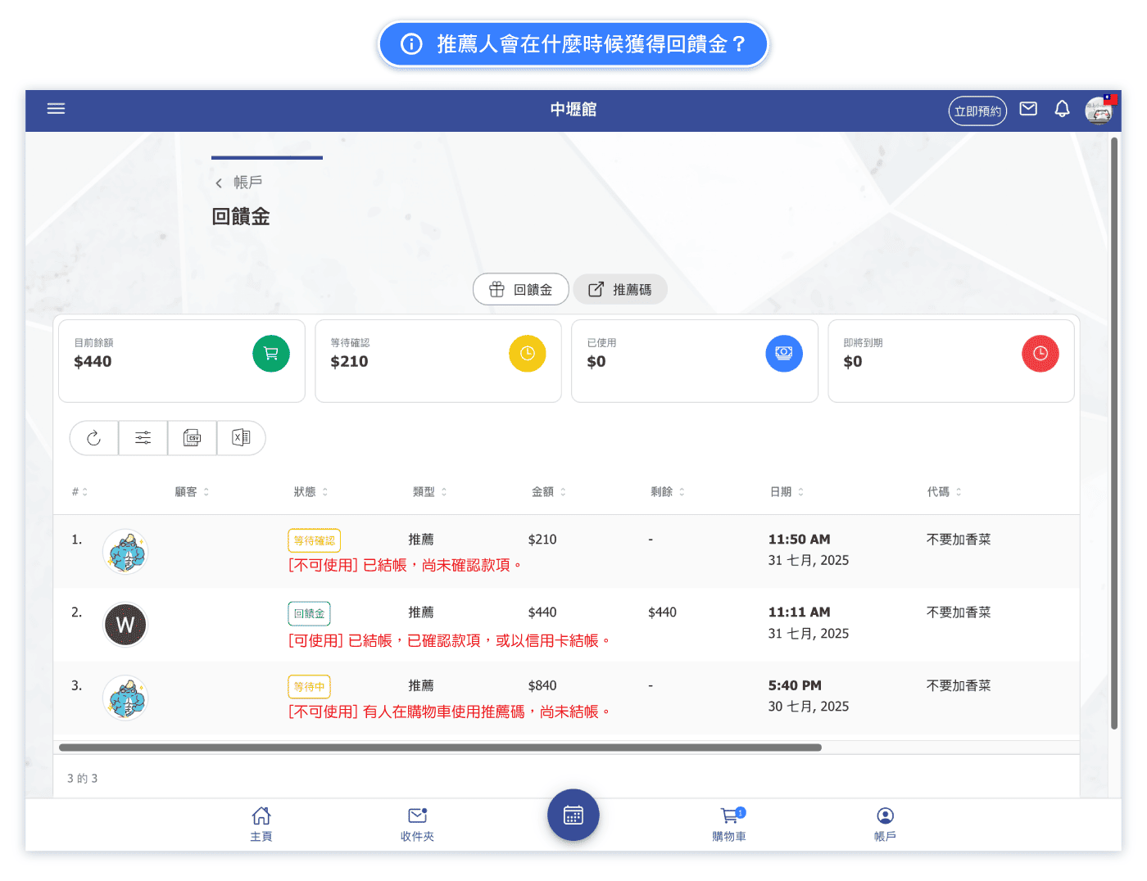
Task: Select the 回饋金 tab
Action: click(x=521, y=290)
